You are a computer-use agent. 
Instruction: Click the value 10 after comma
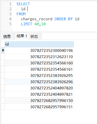click(43, 24)
